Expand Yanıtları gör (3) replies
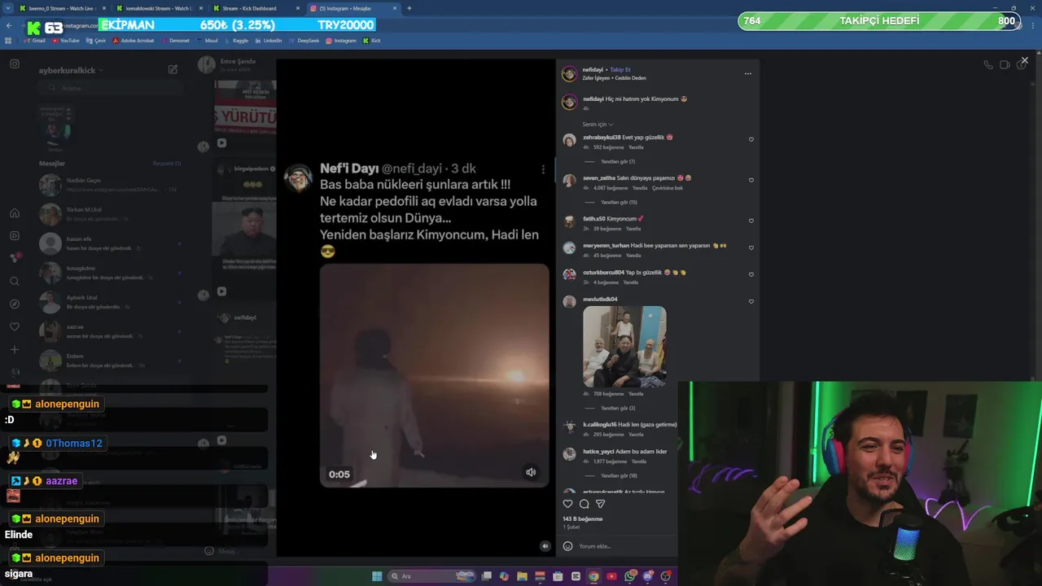1042x586 pixels. click(x=617, y=408)
